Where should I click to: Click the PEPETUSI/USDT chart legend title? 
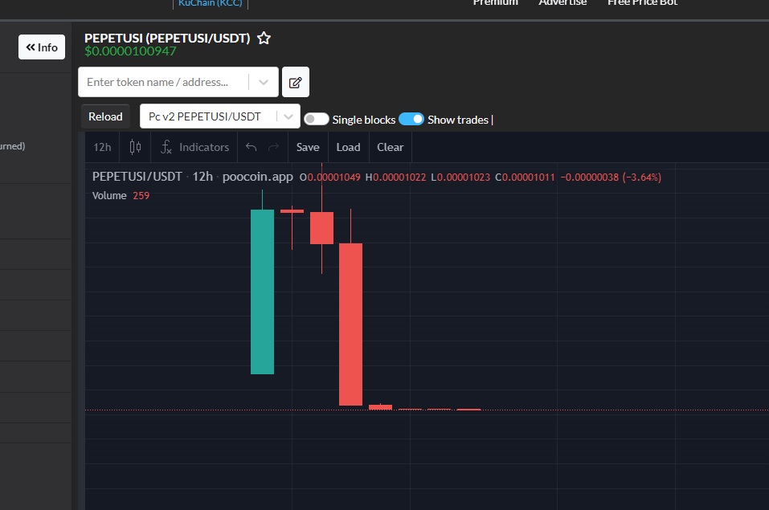tap(137, 177)
